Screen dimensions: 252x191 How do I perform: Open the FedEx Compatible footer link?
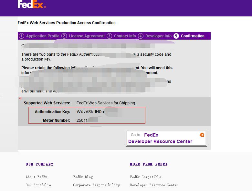pos(146,177)
